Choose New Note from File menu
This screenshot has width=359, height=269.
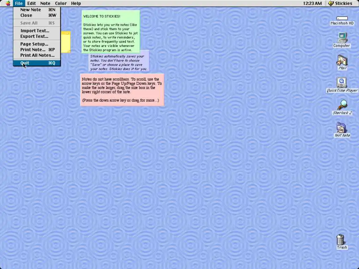tap(37, 10)
